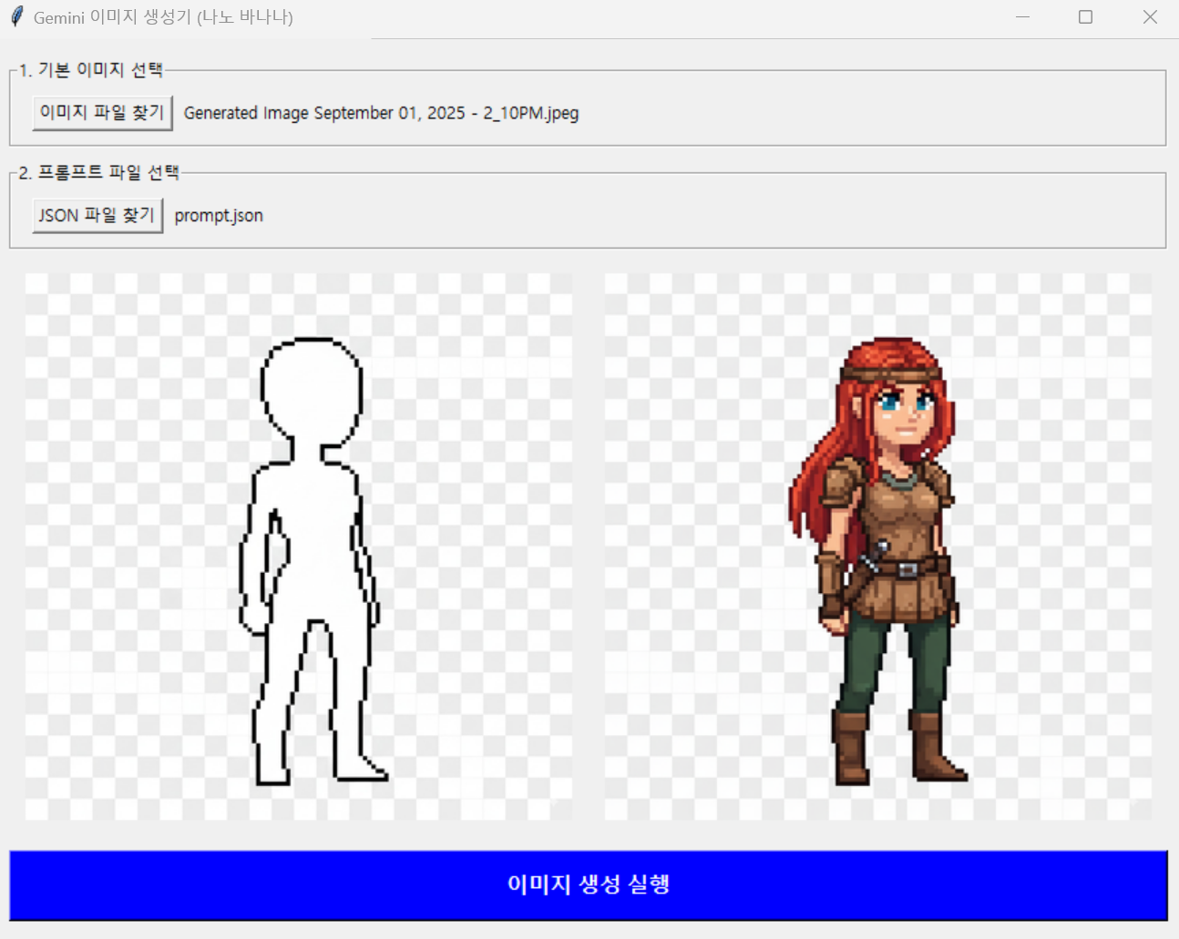Open the JSON 파일 찾기 file browser
Viewport: 1179px width, 939px height.
[97, 216]
